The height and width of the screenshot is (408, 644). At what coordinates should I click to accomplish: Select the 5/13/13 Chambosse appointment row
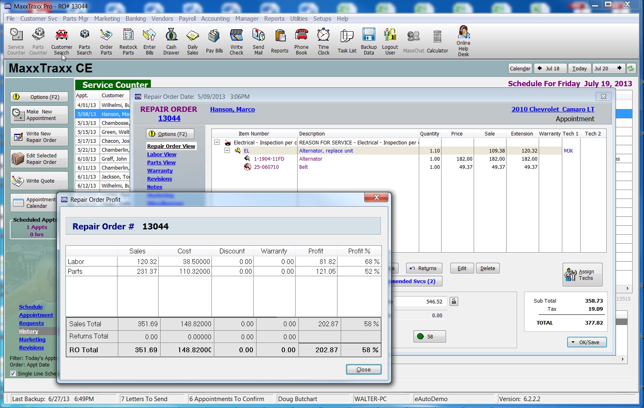point(103,123)
